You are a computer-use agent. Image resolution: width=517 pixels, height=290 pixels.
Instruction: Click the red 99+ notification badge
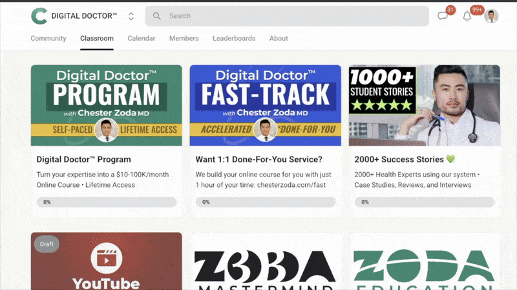tap(477, 10)
